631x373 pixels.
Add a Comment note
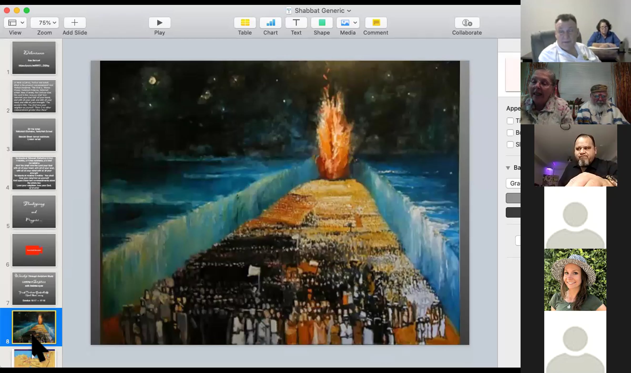click(x=376, y=23)
